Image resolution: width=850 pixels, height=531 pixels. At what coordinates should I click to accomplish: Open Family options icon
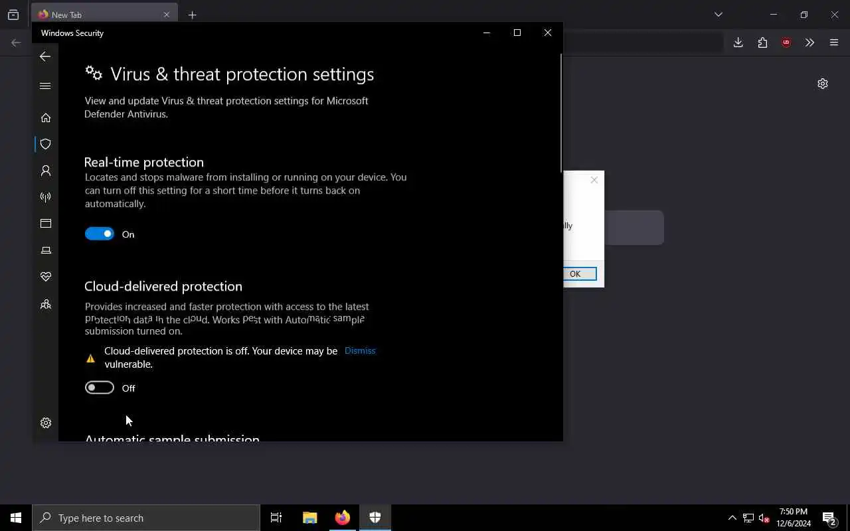click(46, 305)
